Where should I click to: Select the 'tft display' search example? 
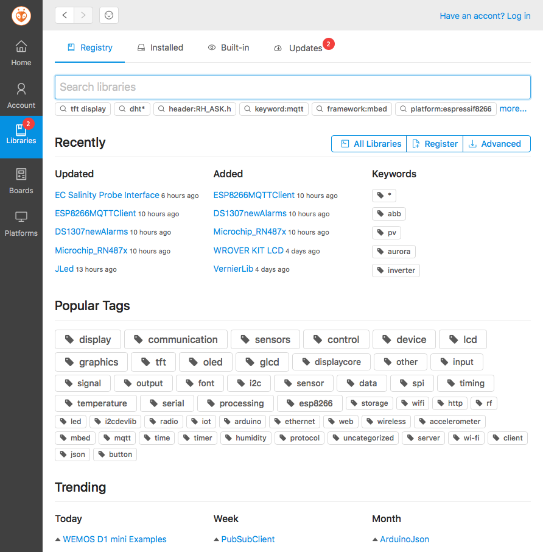(x=83, y=109)
